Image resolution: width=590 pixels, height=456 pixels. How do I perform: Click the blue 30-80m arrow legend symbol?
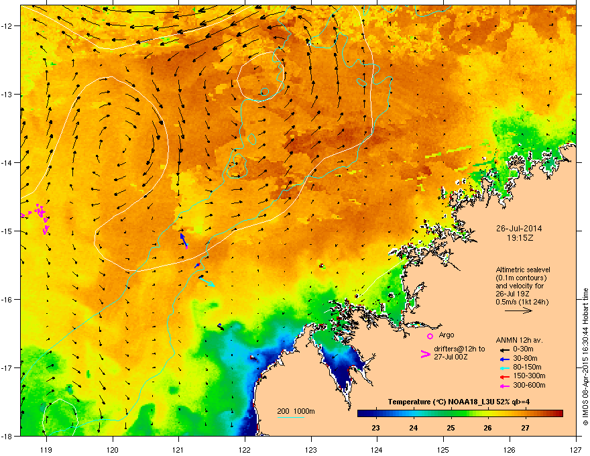(x=504, y=359)
